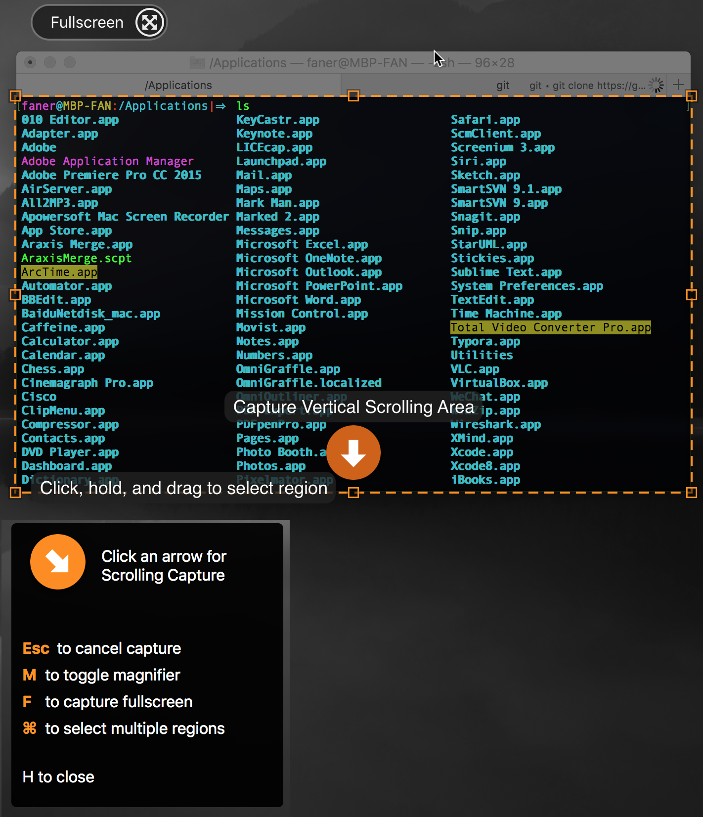Click Safari.app in the listing
703x817 pixels.
(485, 120)
